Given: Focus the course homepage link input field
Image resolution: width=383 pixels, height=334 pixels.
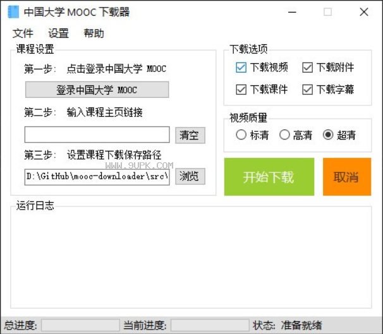Looking at the screenshot, I should [97, 134].
